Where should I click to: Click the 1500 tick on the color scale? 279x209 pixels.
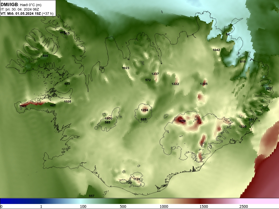tap(204, 206)
